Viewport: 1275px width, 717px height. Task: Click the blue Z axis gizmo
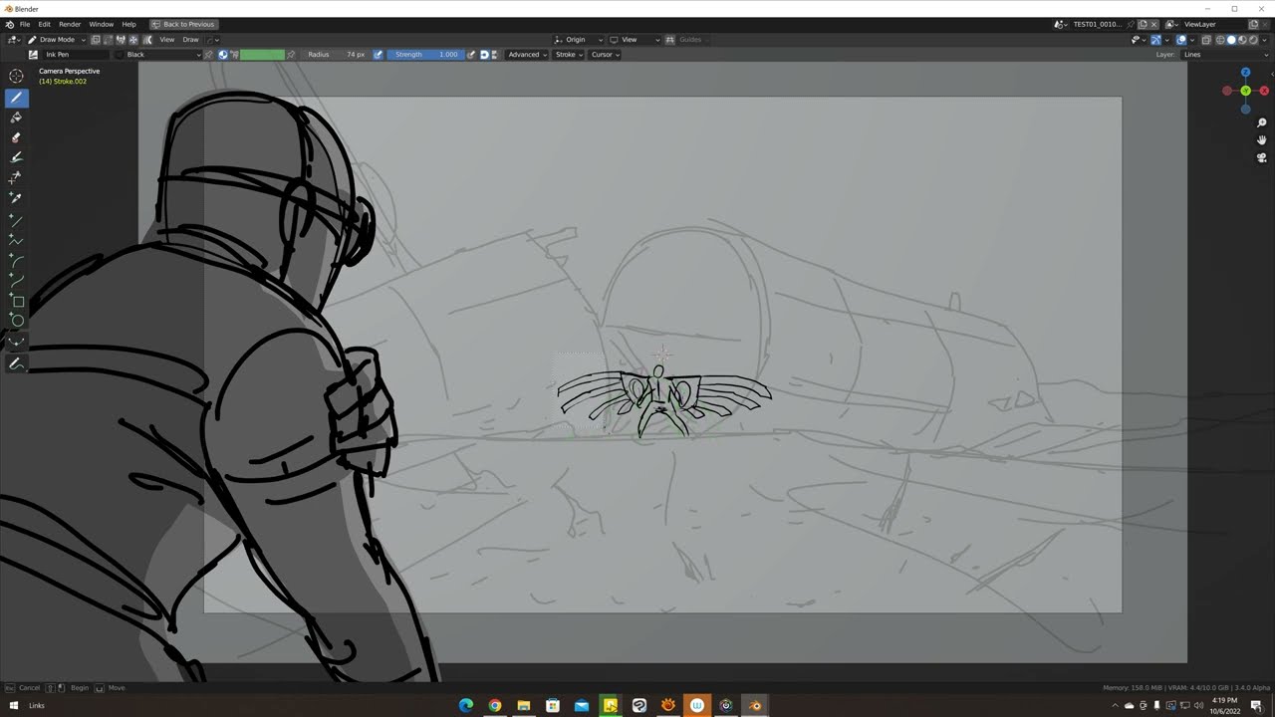click(x=1245, y=73)
